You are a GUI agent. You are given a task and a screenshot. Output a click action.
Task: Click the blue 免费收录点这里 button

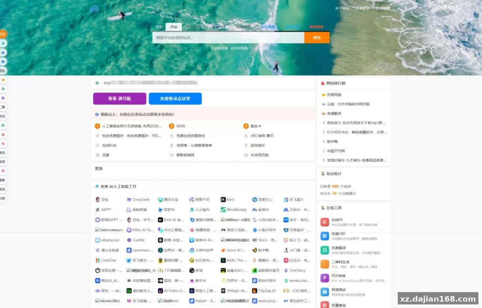(175, 99)
